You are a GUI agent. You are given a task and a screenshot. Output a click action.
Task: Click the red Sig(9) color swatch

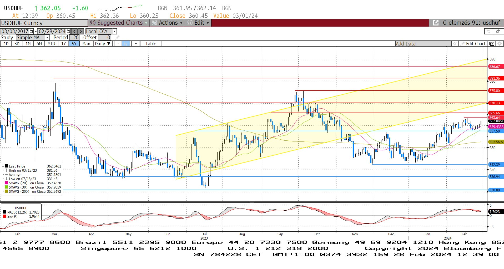point(5,216)
